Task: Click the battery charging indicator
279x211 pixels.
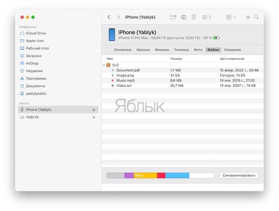Action: coord(216,38)
